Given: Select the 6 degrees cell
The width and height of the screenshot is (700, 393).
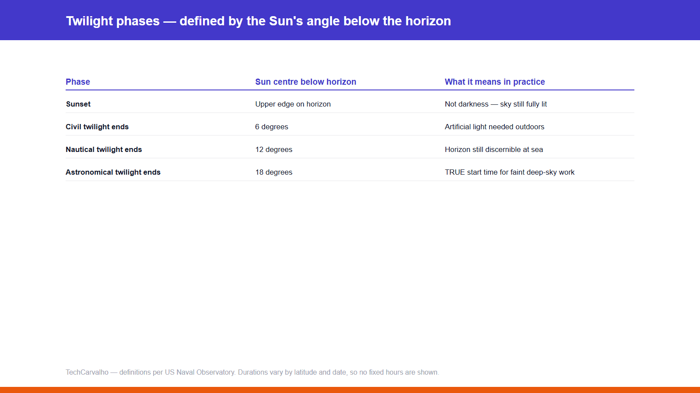Looking at the screenshot, I should coord(272,127).
